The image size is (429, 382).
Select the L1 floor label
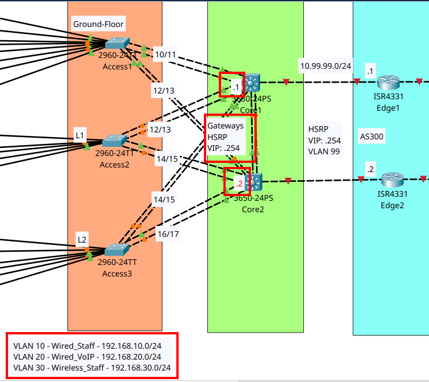(x=80, y=135)
